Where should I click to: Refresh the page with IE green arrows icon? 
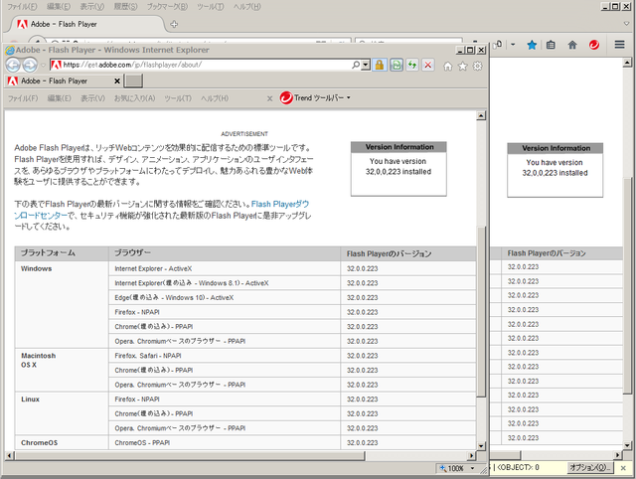[412, 65]
